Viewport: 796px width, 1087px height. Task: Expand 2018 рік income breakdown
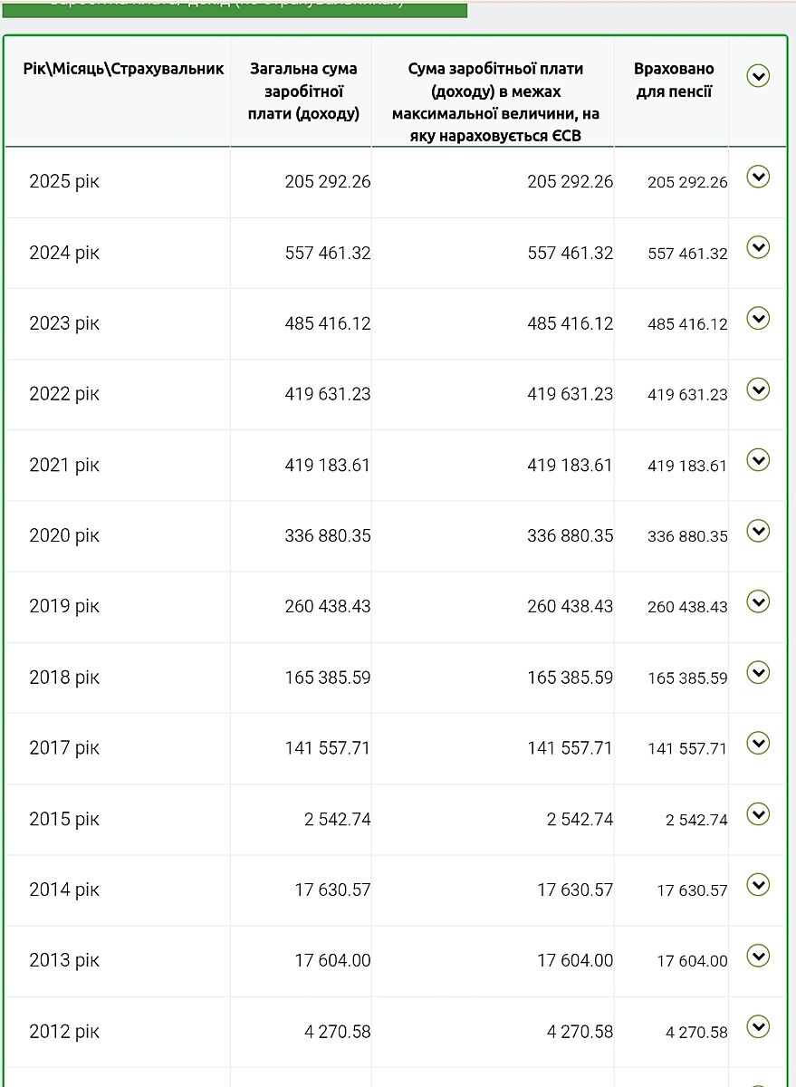coord(758,672)
